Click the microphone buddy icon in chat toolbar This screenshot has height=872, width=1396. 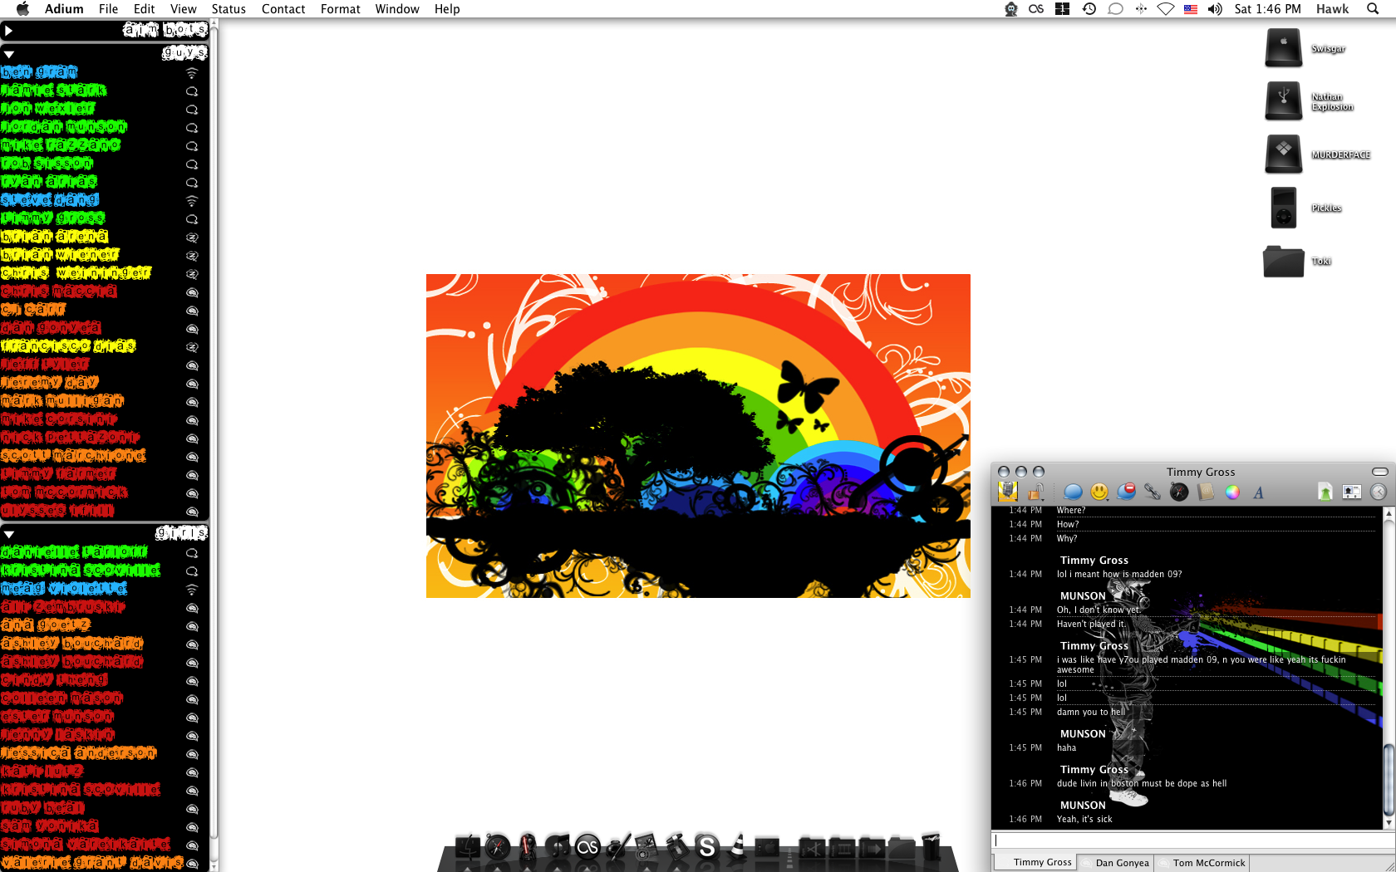coord(1008,491)
